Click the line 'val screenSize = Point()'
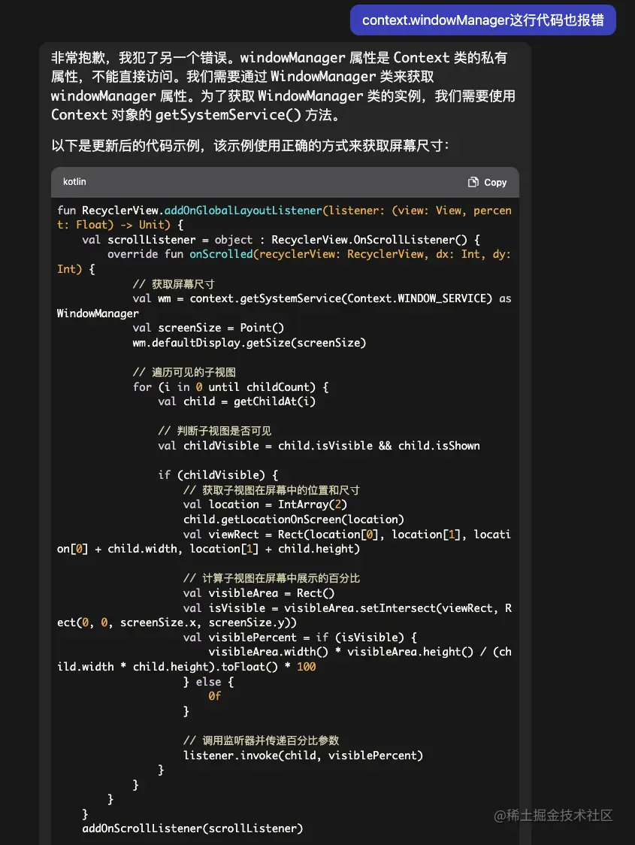The height and width of the screenshot is (845, 635). coord(208,328)
